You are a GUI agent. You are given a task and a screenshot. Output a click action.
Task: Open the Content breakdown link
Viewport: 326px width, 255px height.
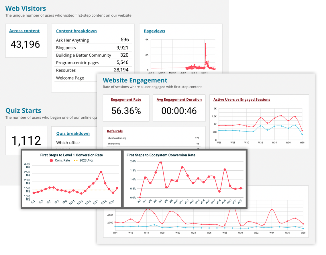tap(76, 31)
